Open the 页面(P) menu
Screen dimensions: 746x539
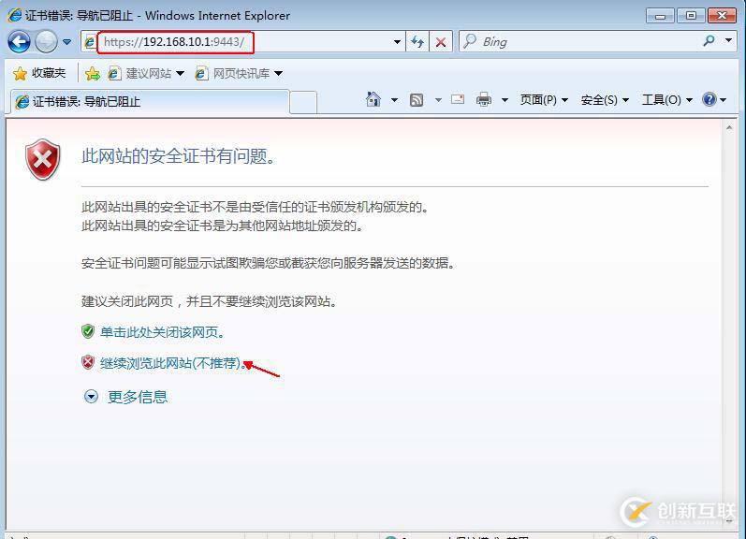(544, 100)
